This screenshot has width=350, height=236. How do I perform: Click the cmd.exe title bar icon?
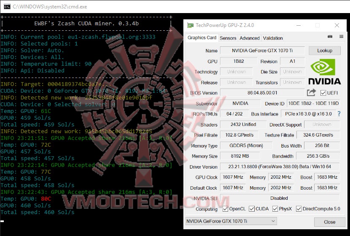point(7,7)
